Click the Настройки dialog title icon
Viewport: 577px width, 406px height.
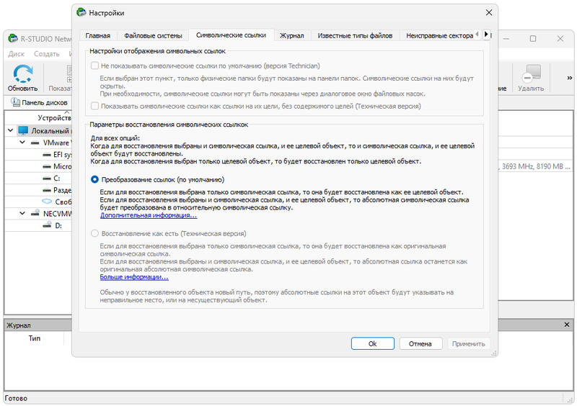[x=81, y=12]
